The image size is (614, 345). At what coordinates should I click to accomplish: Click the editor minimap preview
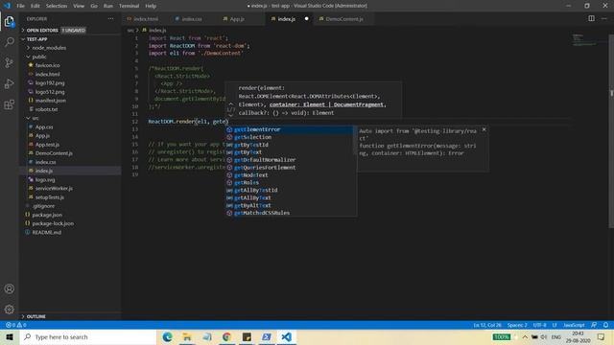(x=584, y=40)
